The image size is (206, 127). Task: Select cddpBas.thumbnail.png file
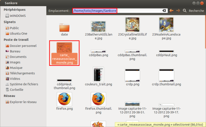tap(132, 55)
